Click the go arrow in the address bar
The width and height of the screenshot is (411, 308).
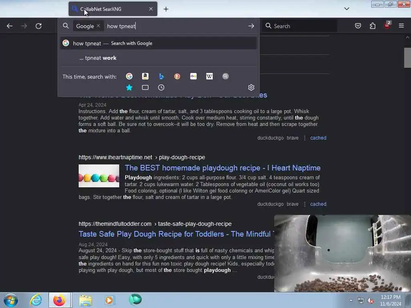point(251,26)
